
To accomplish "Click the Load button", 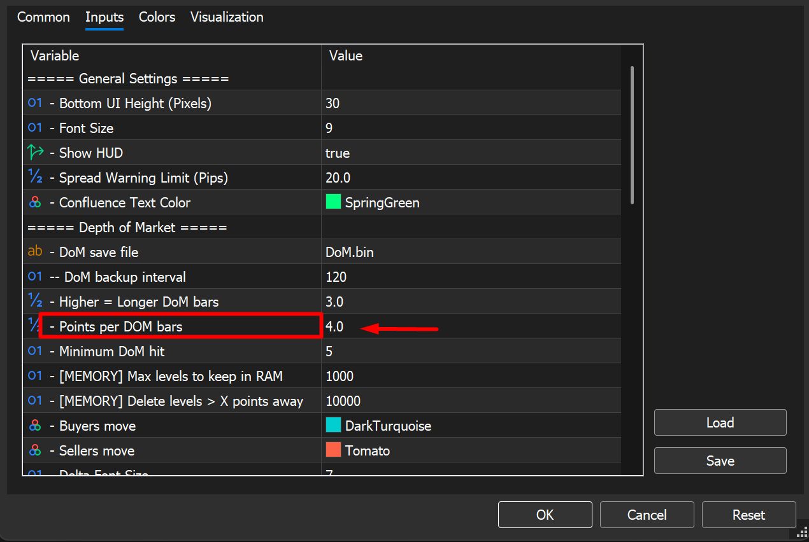I will click(720, 423).
